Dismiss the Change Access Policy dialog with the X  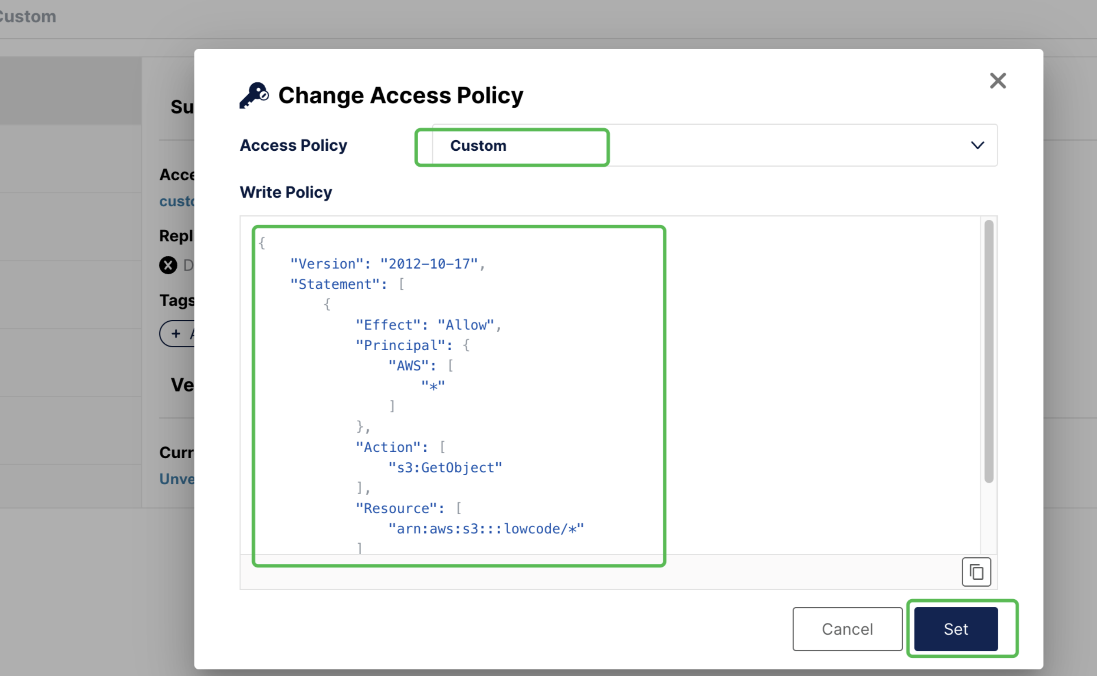(997, 80)
